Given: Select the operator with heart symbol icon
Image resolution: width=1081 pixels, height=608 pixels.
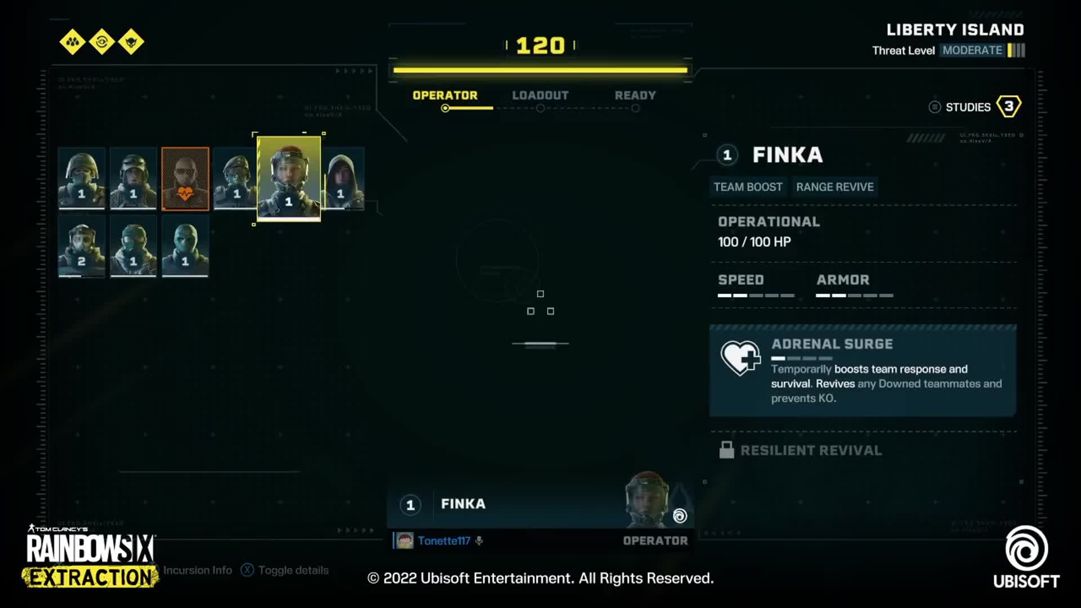Looking at the screenshot, I should click(x=184, y=177).
